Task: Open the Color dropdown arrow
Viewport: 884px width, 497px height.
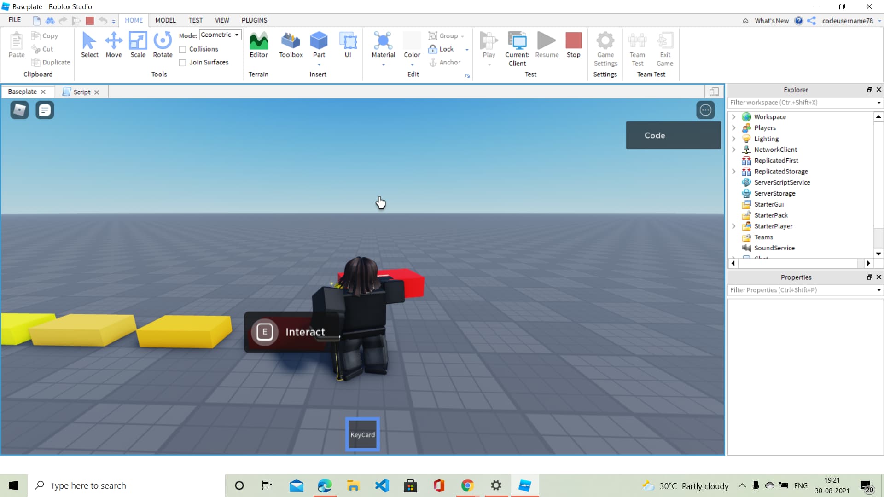Action: coord(412,65)
